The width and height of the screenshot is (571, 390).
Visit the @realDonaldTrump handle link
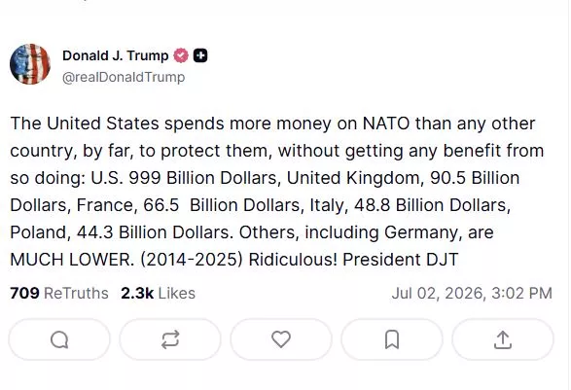coord(124,77)
